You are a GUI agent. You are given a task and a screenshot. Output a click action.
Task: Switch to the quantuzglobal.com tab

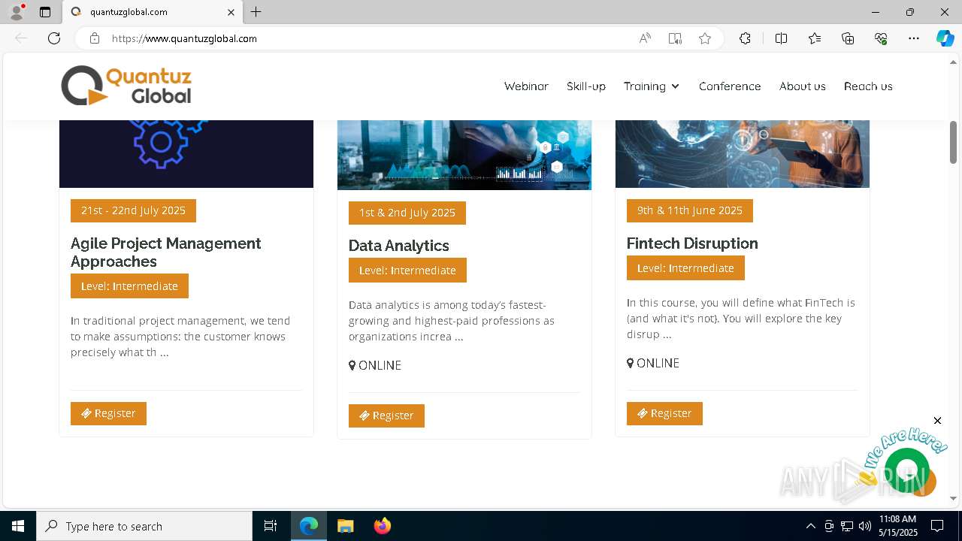point(151,12)
